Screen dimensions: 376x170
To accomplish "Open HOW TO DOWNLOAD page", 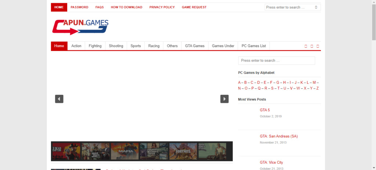I will tap(126, 7).
